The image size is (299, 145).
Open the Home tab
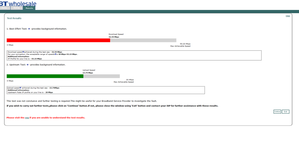click(5, 8)
